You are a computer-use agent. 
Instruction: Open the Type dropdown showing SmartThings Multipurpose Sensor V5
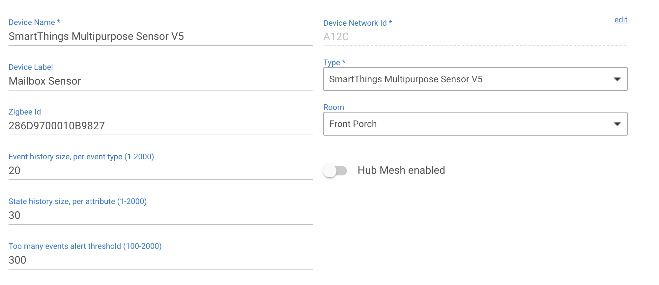(475, 79)
